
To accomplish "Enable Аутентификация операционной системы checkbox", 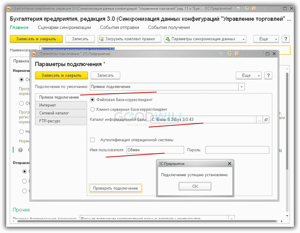I will (92, 140).
